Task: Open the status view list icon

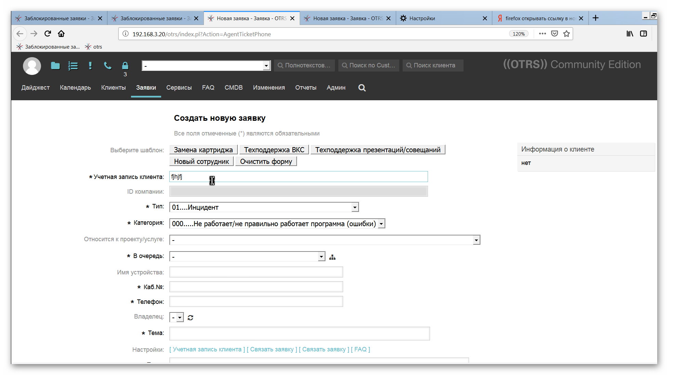Action: point(73,66)
